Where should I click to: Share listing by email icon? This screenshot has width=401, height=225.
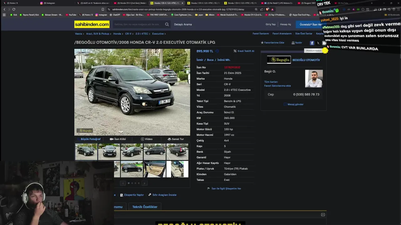(324, 43)
